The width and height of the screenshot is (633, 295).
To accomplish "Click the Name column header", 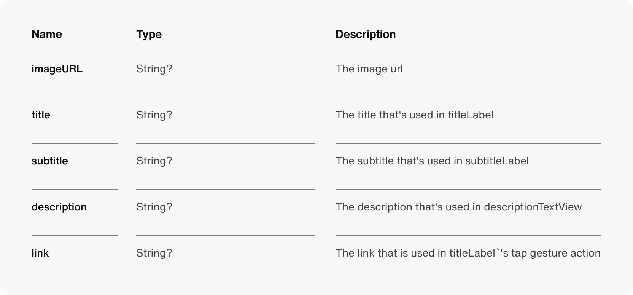I will (47, 34).
